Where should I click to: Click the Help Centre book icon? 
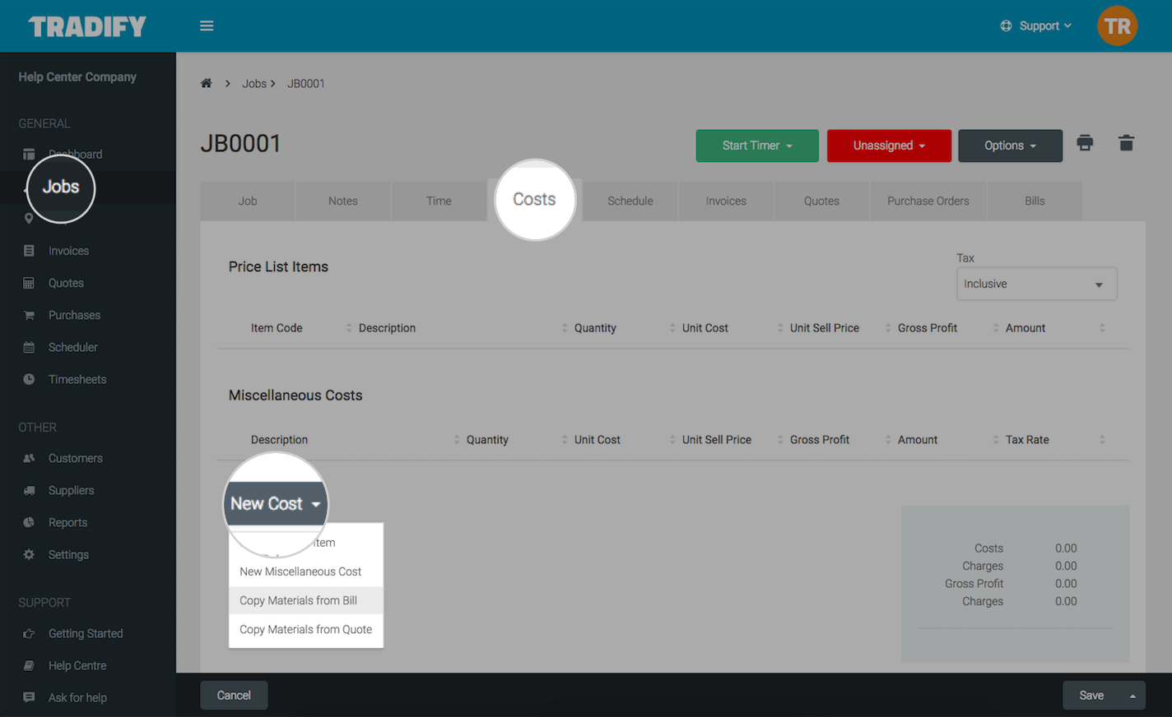(29, 665)
